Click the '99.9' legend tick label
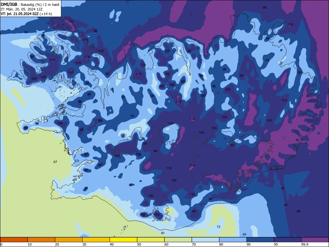The width and height of the screenshot is (329, 247). [x=305, y=244]
